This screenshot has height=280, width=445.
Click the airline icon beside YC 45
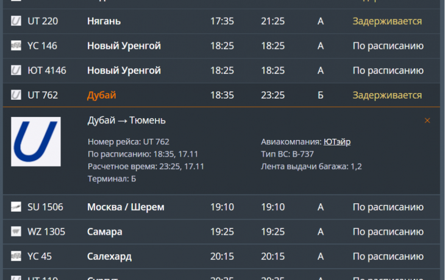16,257
